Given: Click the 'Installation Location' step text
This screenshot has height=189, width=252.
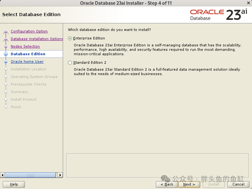Looking at the screenshot, I should click(28, 69).
